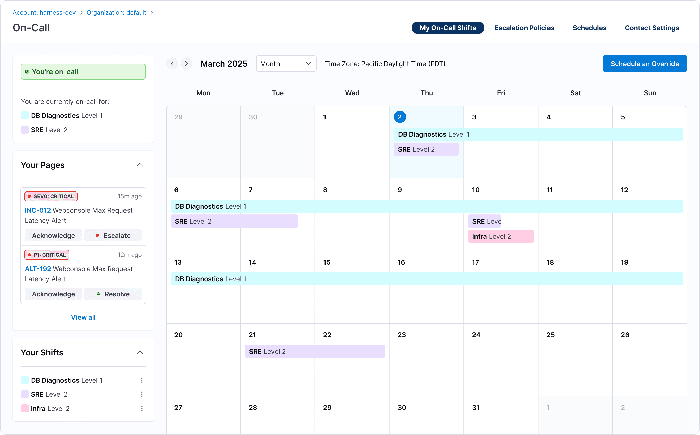Go to previous month arrow
This screenshot has width=700, height=435.
[172, 64]
